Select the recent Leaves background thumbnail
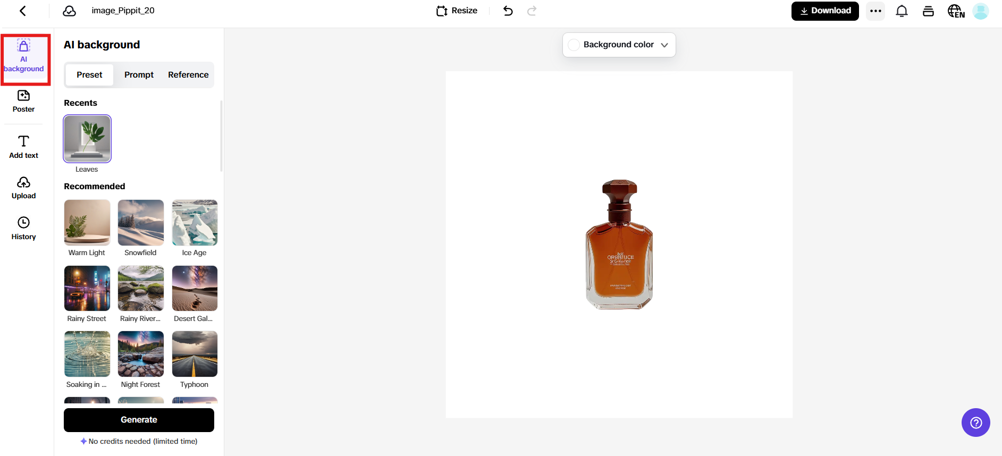Screen dimensions: 1002x456 tap(87, 139)
